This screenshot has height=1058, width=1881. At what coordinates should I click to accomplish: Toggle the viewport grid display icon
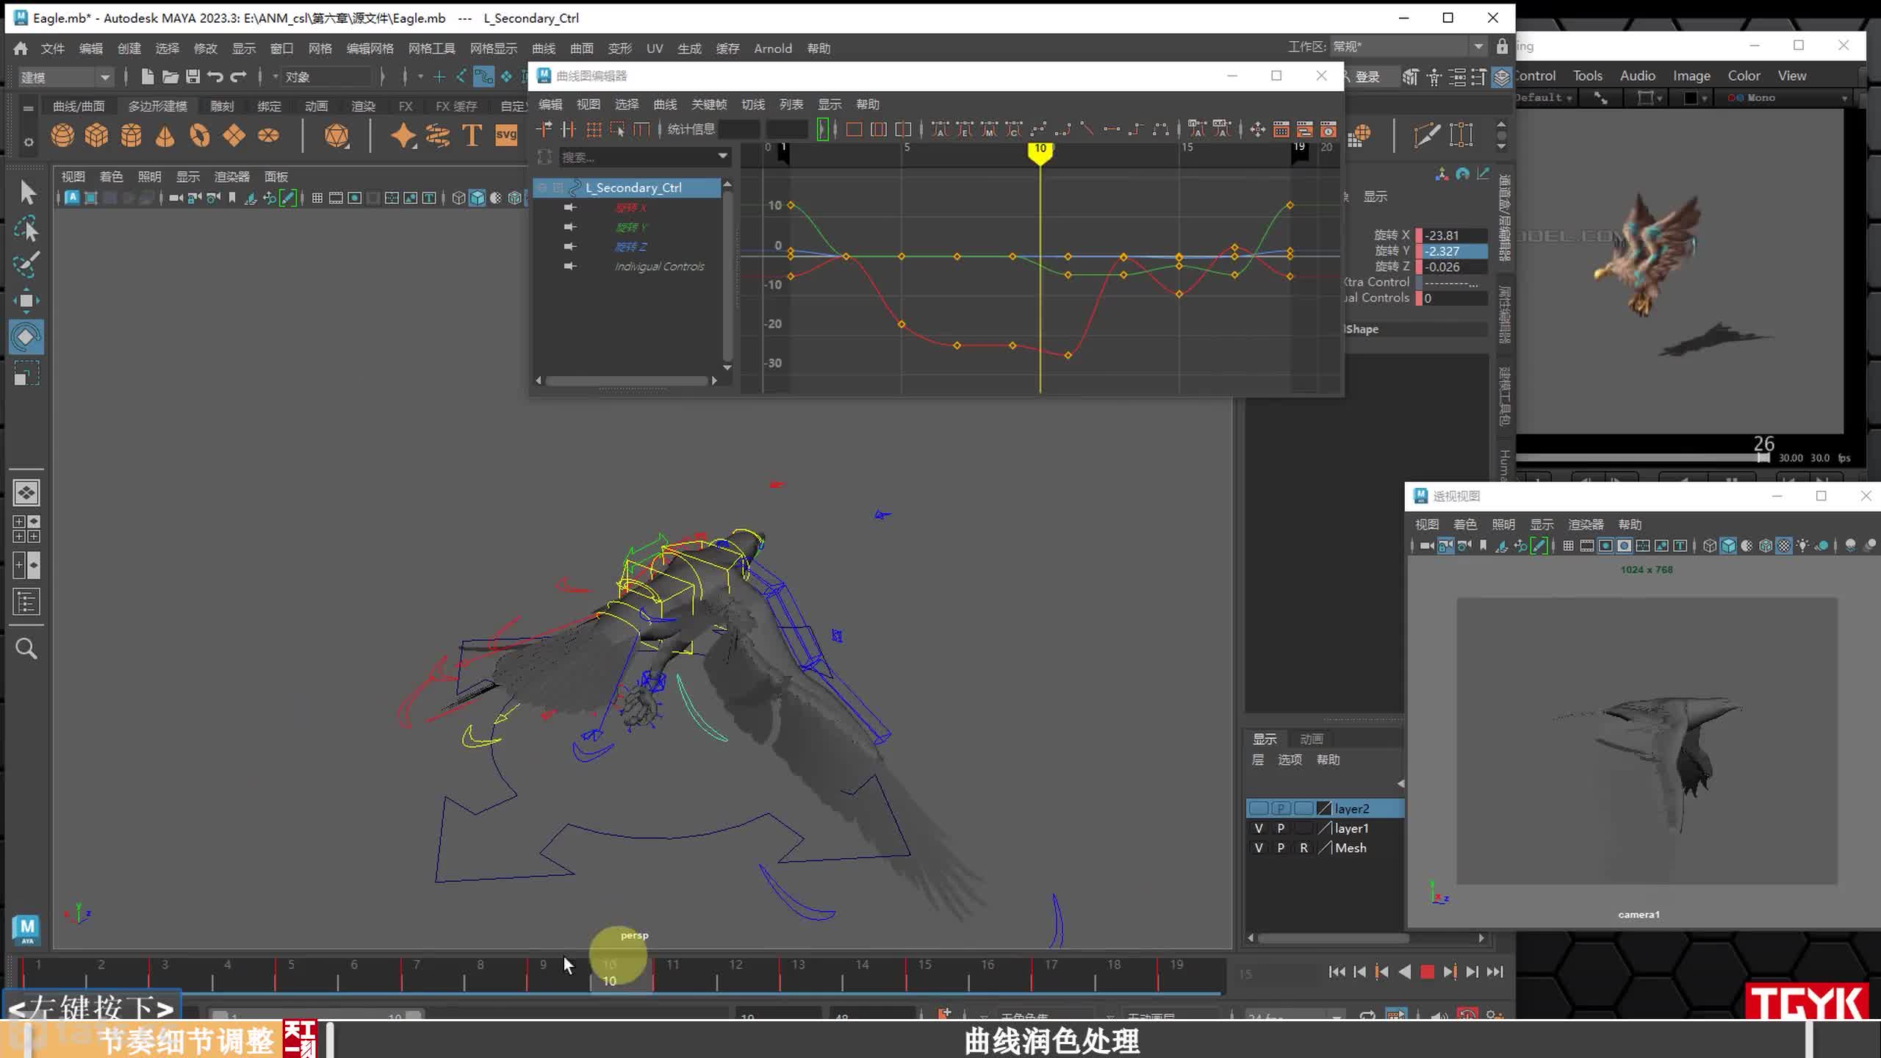pos(317,198)
